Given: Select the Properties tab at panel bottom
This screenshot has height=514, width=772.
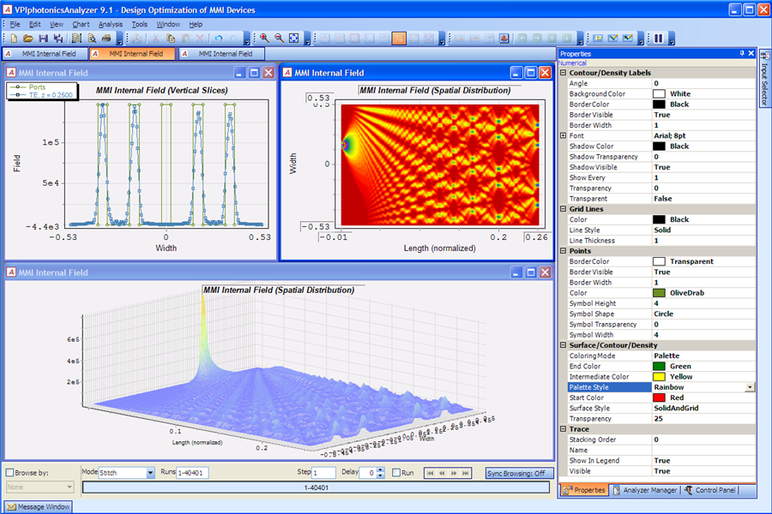Looking at the screenshot, I should click(584, 490).
